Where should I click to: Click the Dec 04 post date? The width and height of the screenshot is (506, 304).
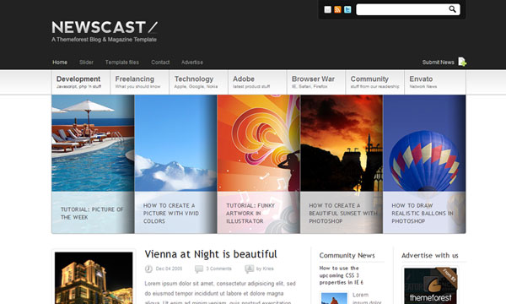[169, 269]
